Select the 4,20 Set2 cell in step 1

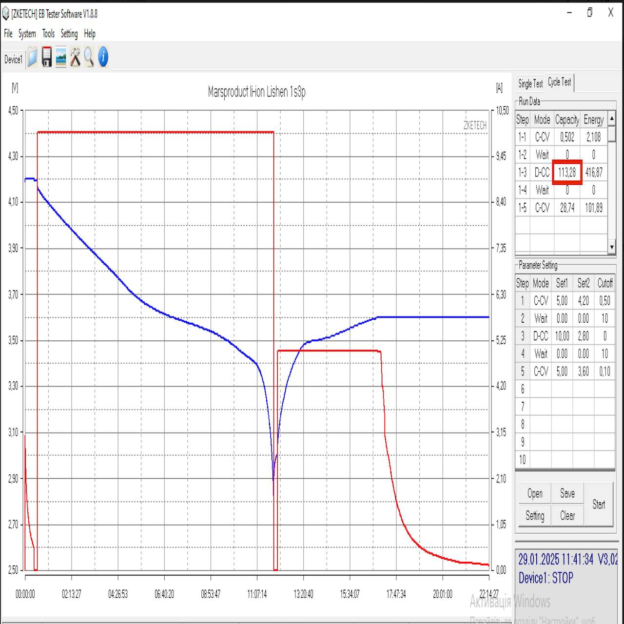pyautogui.click(x=584, y=301)
